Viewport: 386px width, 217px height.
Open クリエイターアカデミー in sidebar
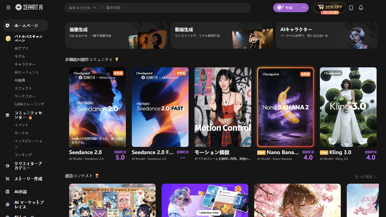click(28, 166)
